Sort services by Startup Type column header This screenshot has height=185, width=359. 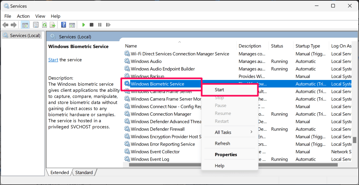pyautogui.click(x=307, y=46)
